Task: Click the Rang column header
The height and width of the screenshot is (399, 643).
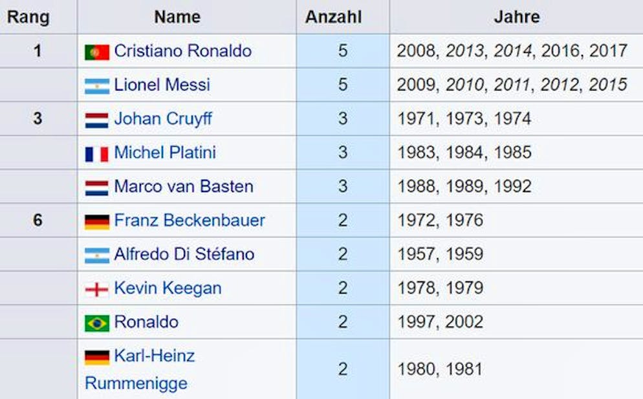Action: pos(28,17)
